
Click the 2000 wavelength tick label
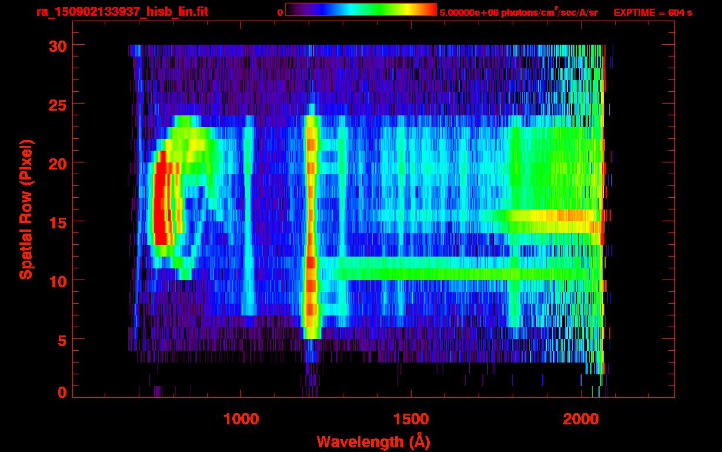coord(581,418)
